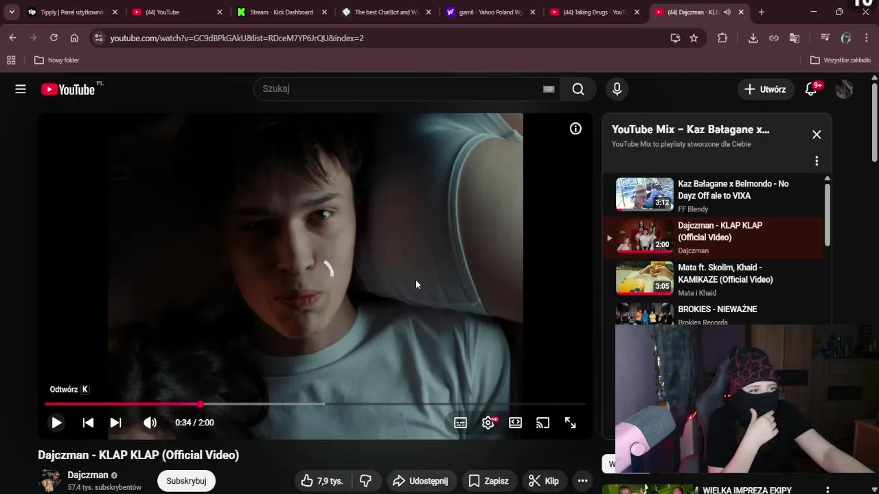This screenshot has height=494, width=879.
Task: Seek on the video progress bar
Action: point(315,404)
